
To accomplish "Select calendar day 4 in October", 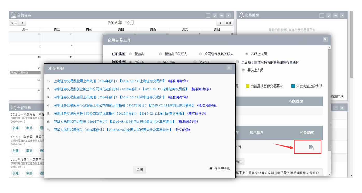I will coord(57,49).
